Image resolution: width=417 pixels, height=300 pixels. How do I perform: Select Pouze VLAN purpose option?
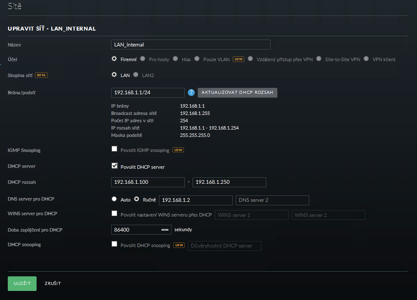pos(197,59)
